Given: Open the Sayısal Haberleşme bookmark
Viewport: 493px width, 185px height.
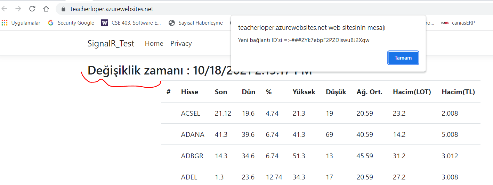Looking at the screenshot, I should (196, 23).
